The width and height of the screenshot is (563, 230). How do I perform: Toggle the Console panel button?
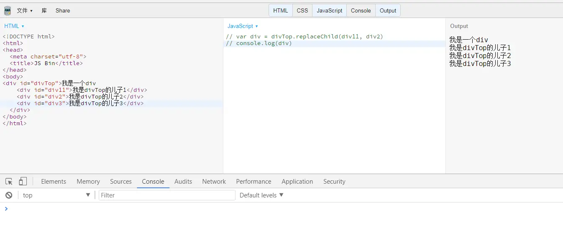pos(361,10)
